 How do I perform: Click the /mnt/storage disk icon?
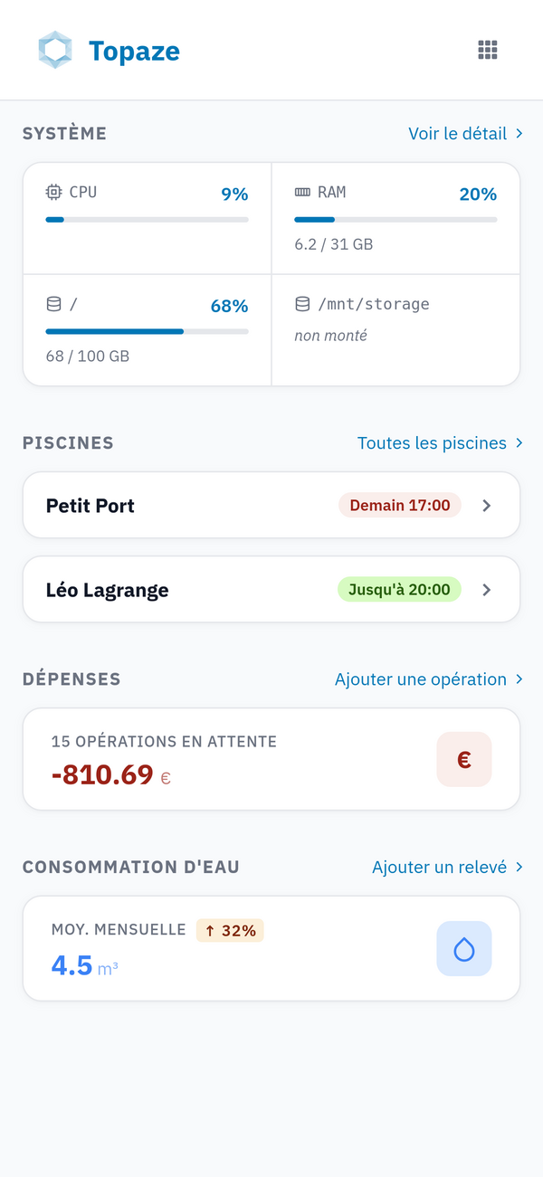point(302,305)
